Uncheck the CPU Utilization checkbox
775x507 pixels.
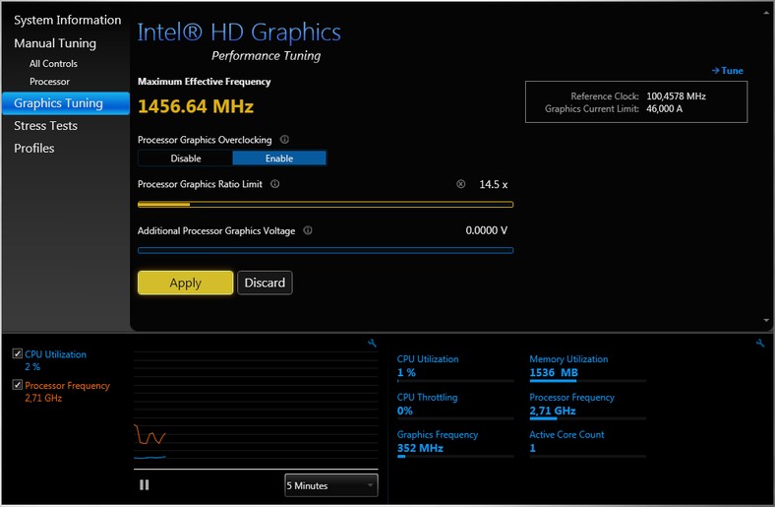coord(18,354)
